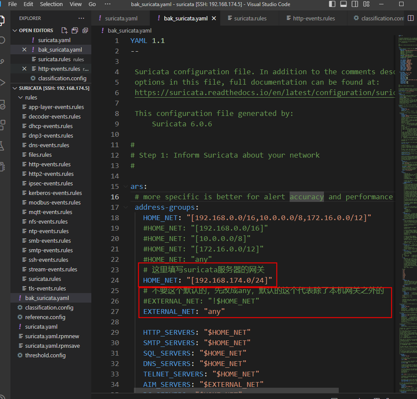
Task: Switch to the suricata.yaml tab
Action: coord(121,18)
